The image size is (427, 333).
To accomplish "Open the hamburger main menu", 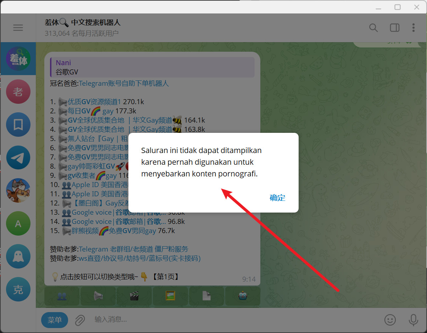I will coord(18,28).
